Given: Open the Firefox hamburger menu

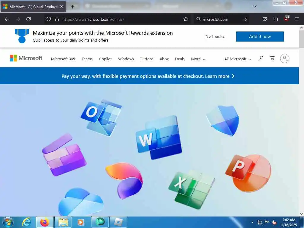Looking at the screenshot, I should tap(297, 19).
